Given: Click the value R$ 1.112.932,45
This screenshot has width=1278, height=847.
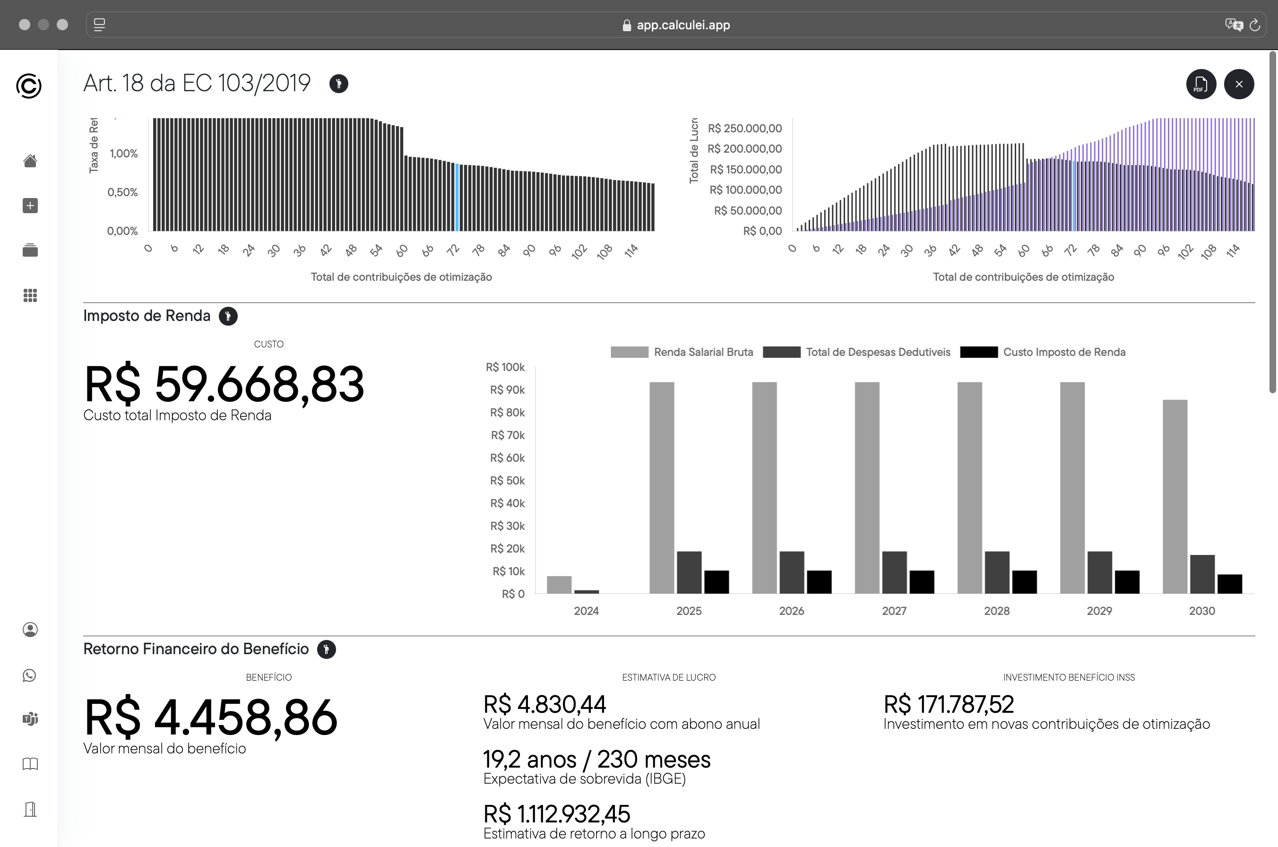Looking at the screenshot, I should [557, 814].
